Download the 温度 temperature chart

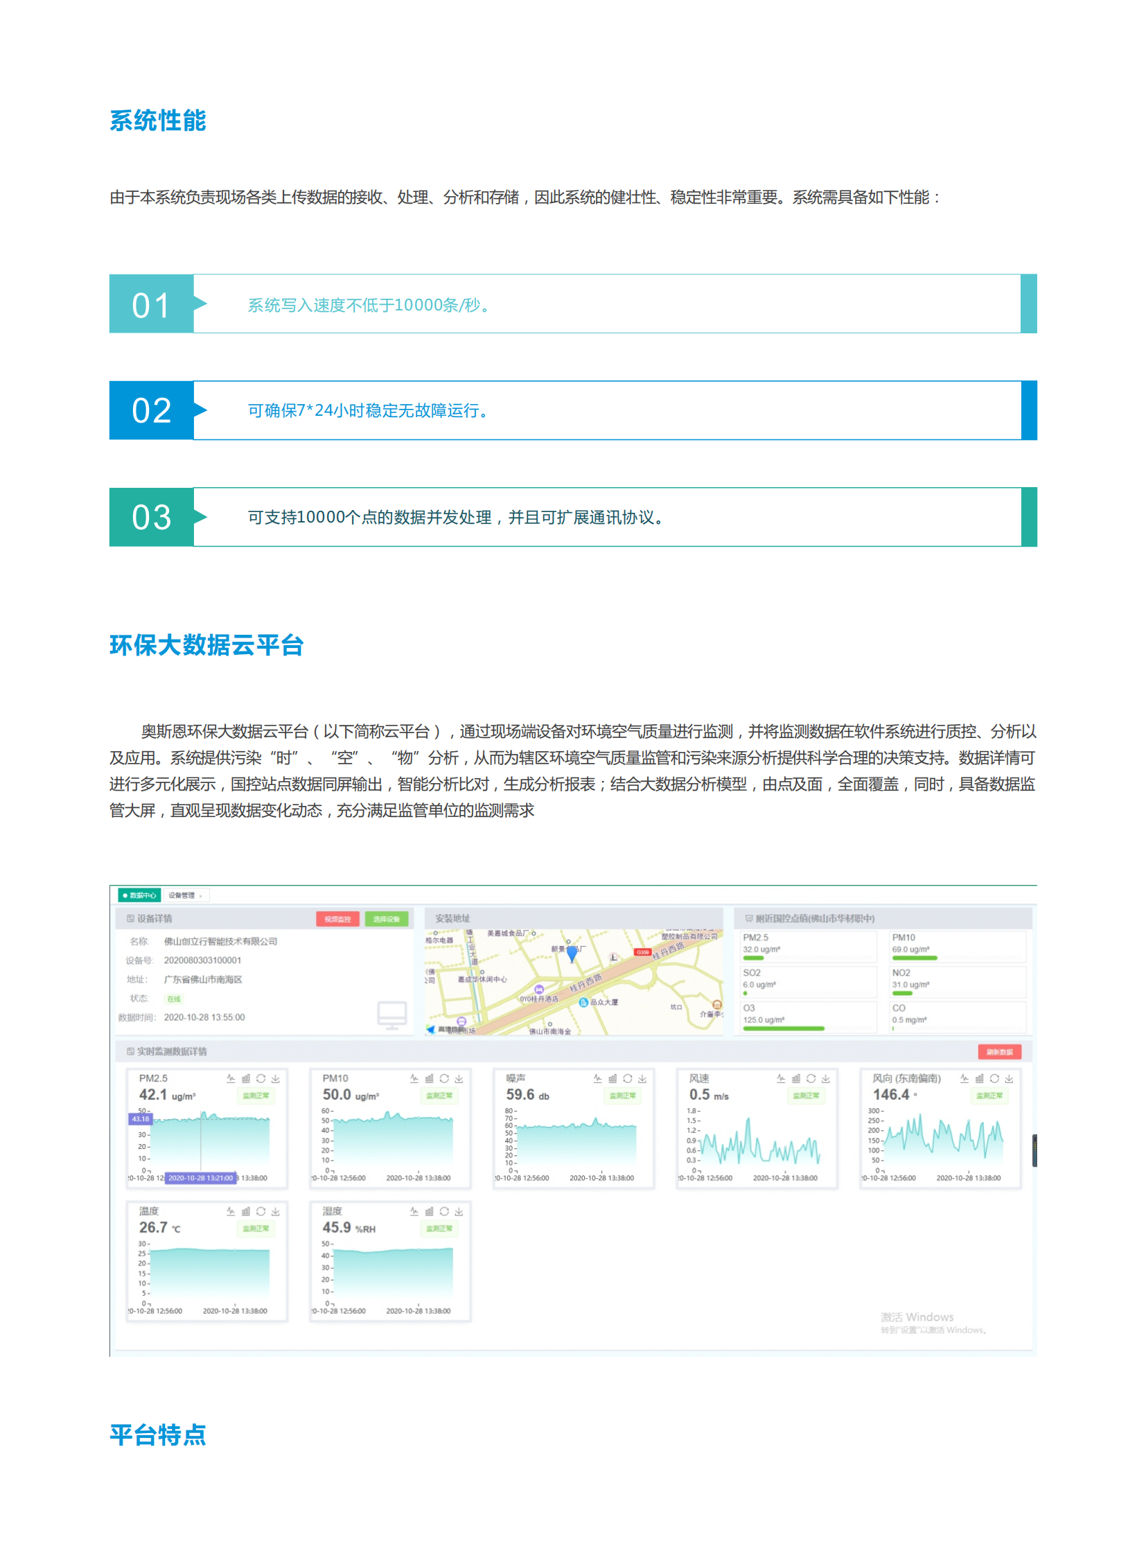275,1210
